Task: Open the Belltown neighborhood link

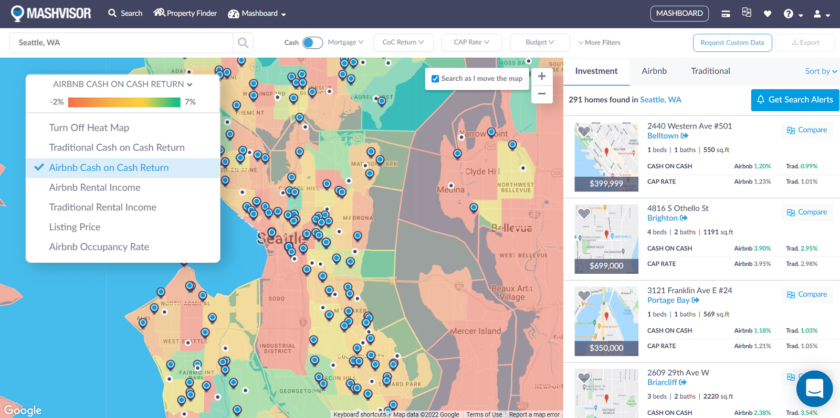Action: [667, 136]
